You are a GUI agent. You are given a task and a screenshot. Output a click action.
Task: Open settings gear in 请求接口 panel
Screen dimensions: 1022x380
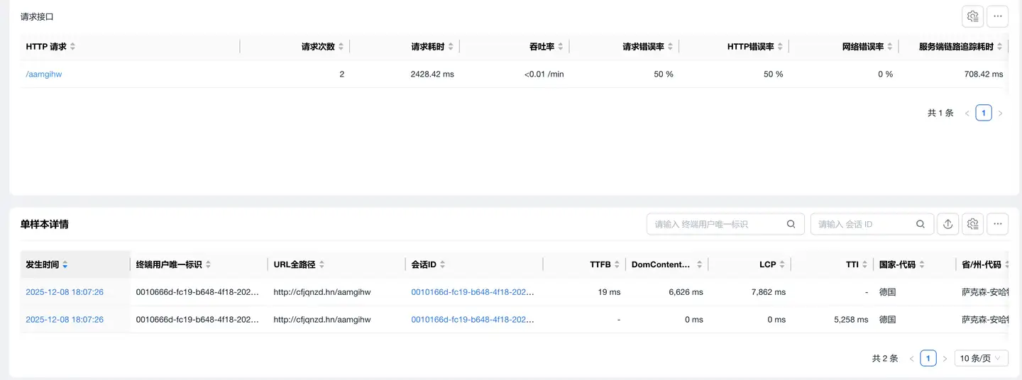pyautogui.click(x=972, y=16)
